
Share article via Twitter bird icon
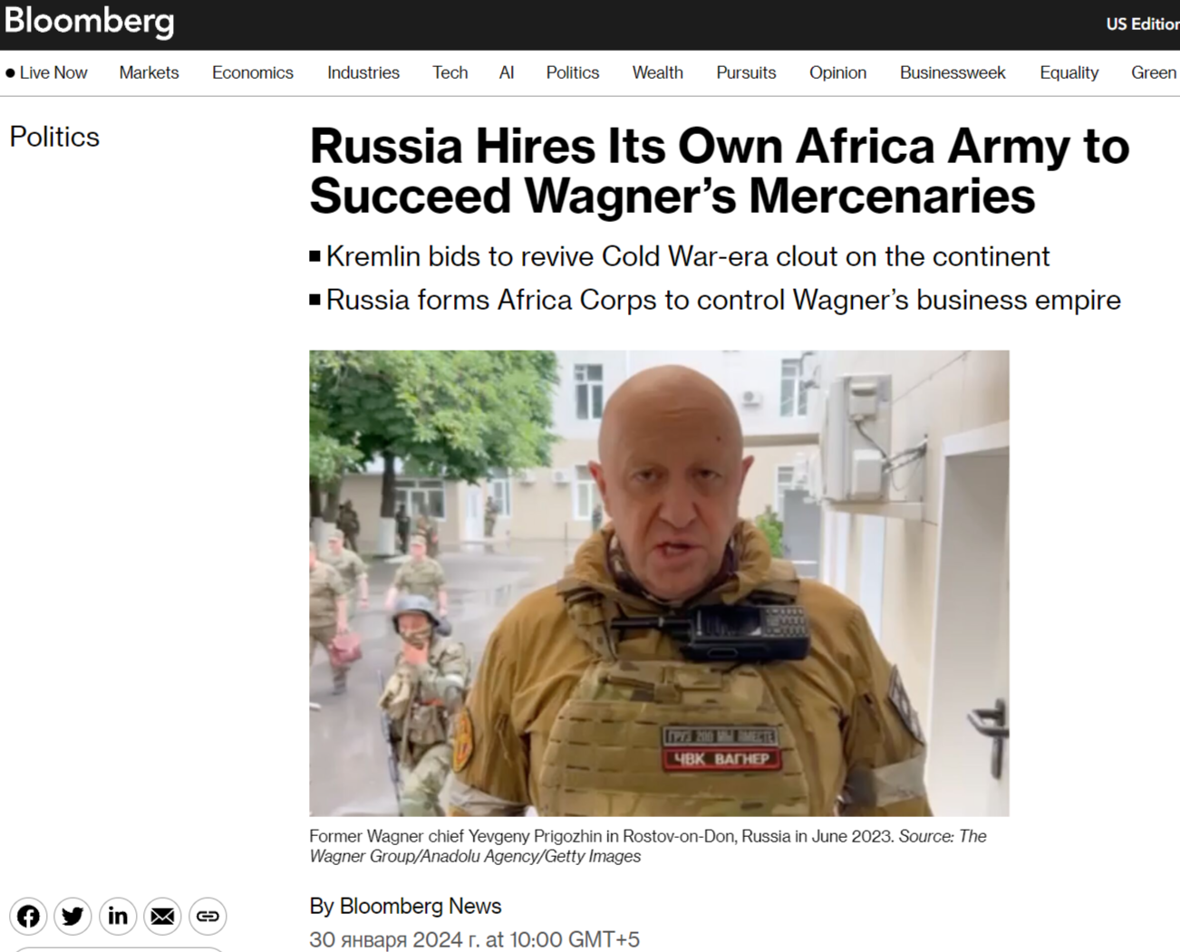(x=73, y=916)
